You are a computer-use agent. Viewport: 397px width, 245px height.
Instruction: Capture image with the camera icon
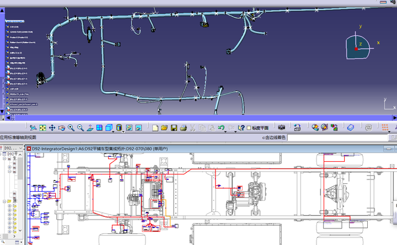click(281, 128)
